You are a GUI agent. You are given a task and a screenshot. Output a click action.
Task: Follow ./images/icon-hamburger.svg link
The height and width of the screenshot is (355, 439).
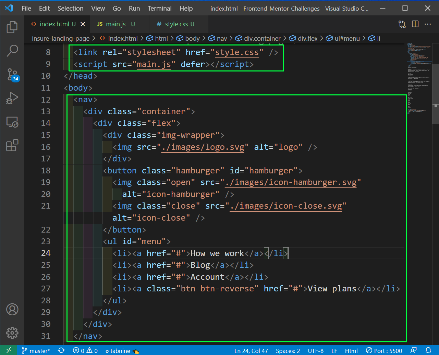pyautogui.click(x=291, y=182)
